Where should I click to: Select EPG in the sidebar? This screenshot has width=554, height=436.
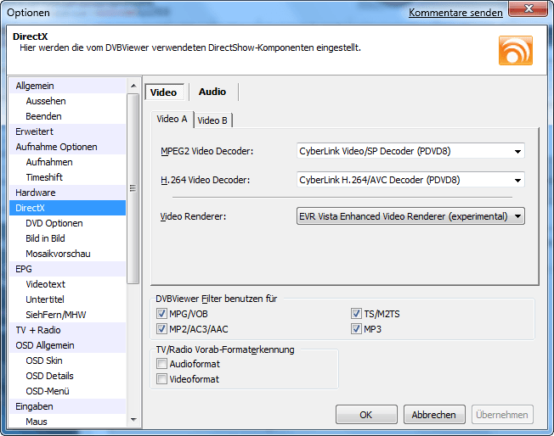[67, 269]
